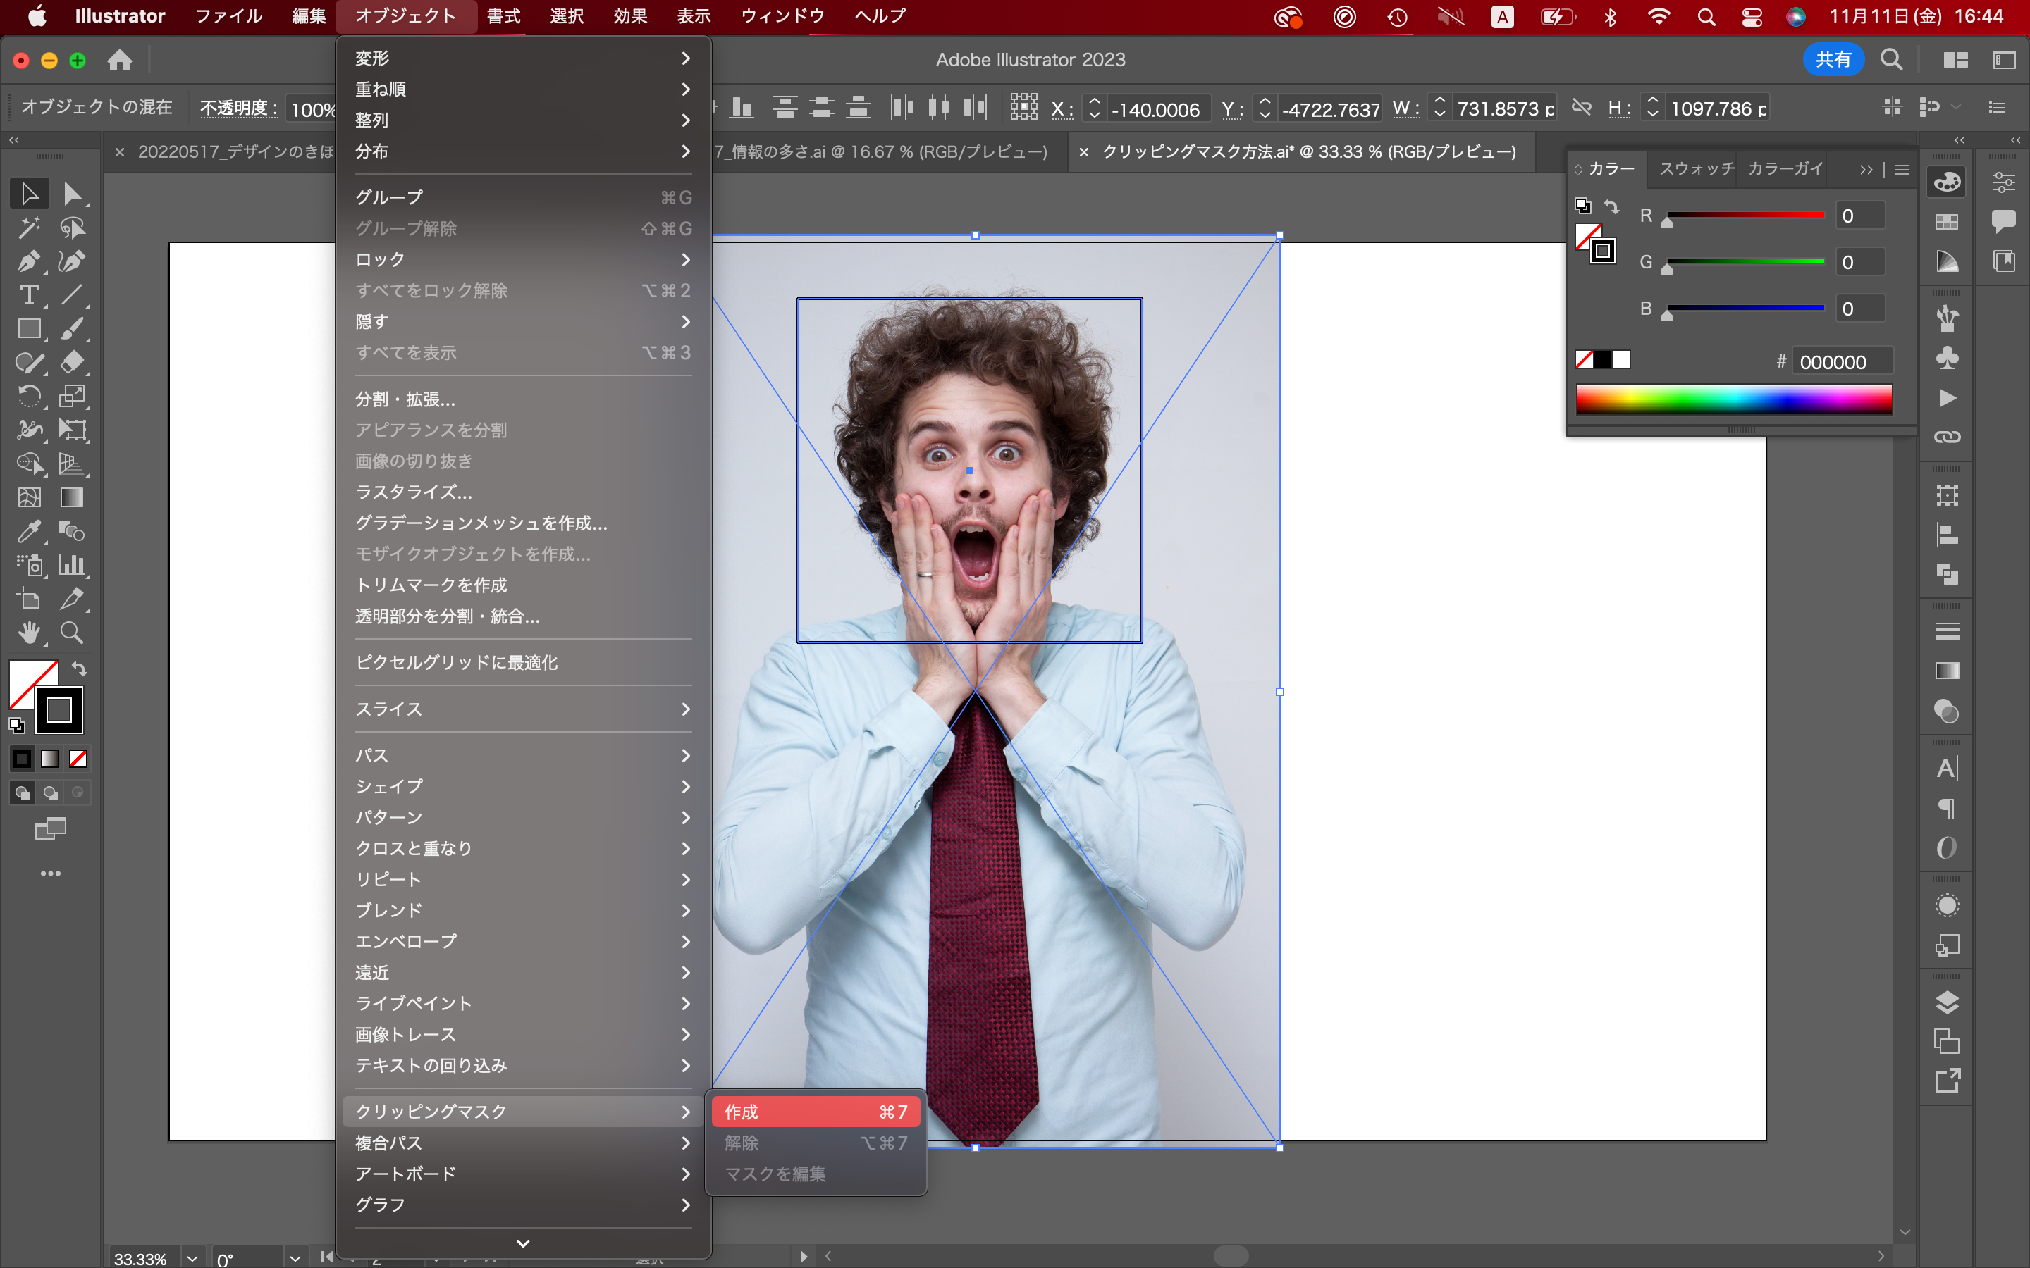Click the hex color input field
This screenshot has width=2030, height=1268.
click(1841, 362)
